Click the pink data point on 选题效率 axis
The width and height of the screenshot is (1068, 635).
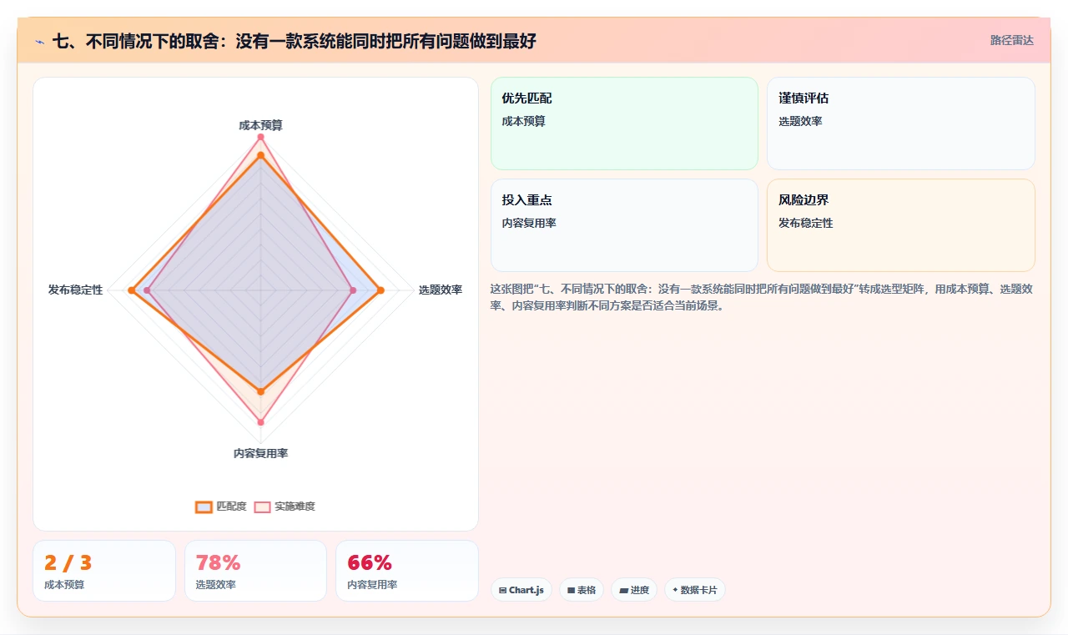353,290
